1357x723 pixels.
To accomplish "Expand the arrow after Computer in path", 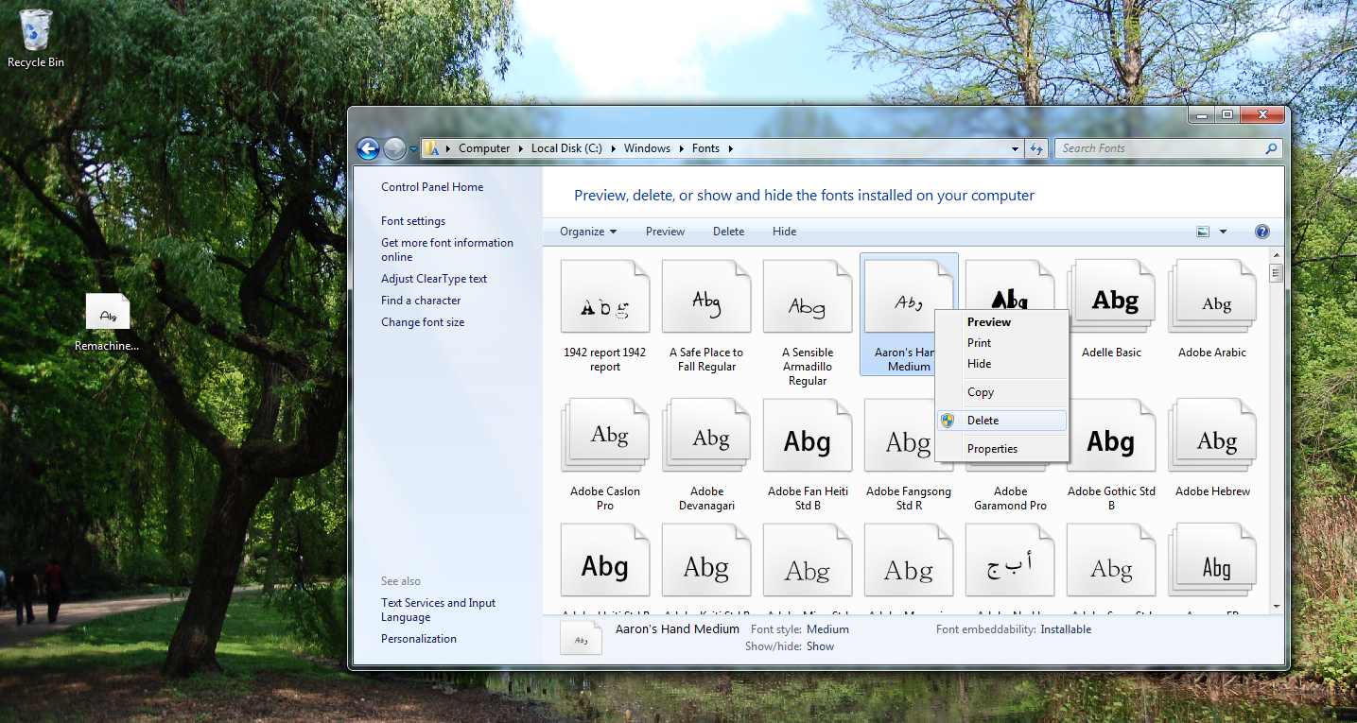I will (520, 148).
